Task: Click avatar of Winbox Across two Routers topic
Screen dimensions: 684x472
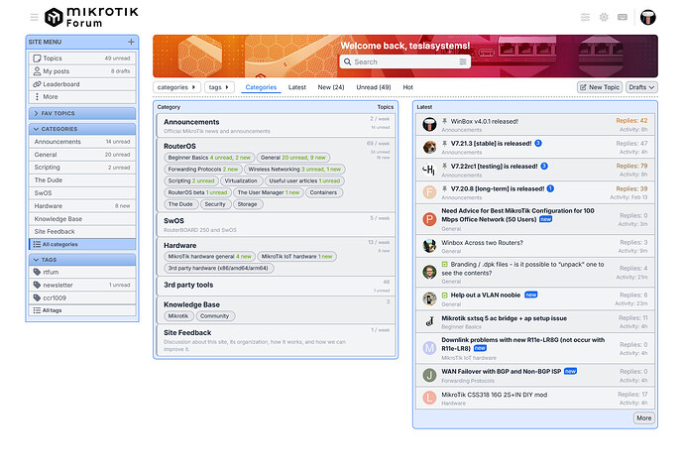Action: (x=429, y=246)
